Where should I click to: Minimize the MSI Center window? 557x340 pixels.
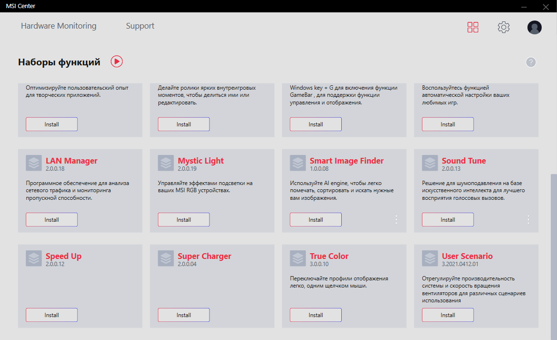click(x=524, y=6)
